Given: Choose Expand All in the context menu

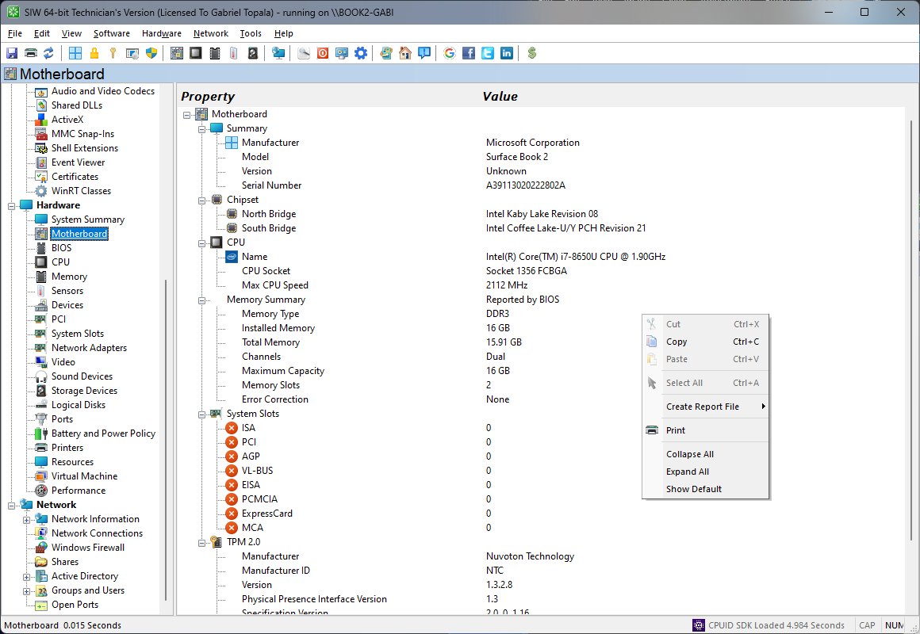Looking at the screenshot, I should [704, 472].
